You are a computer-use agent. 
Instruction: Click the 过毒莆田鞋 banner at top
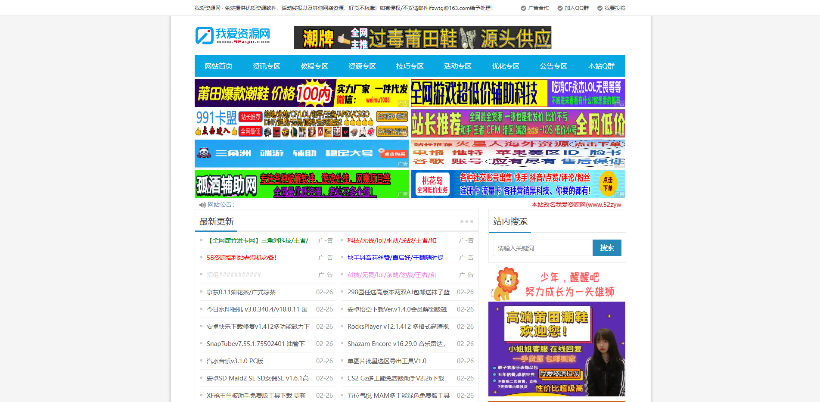(422, 37)
